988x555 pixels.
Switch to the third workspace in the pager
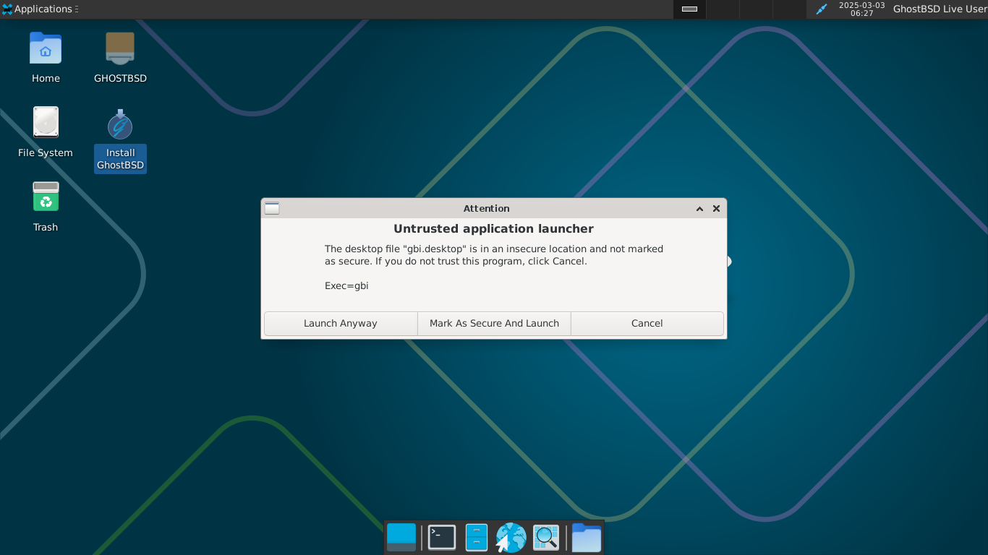tap(756, 9)
